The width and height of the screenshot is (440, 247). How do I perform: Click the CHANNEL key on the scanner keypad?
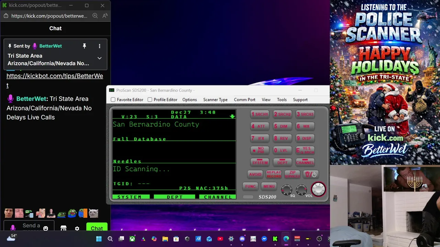tap(305, 162)
